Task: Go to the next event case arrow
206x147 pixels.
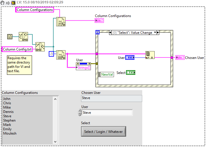Action: [x=158, y=32]
